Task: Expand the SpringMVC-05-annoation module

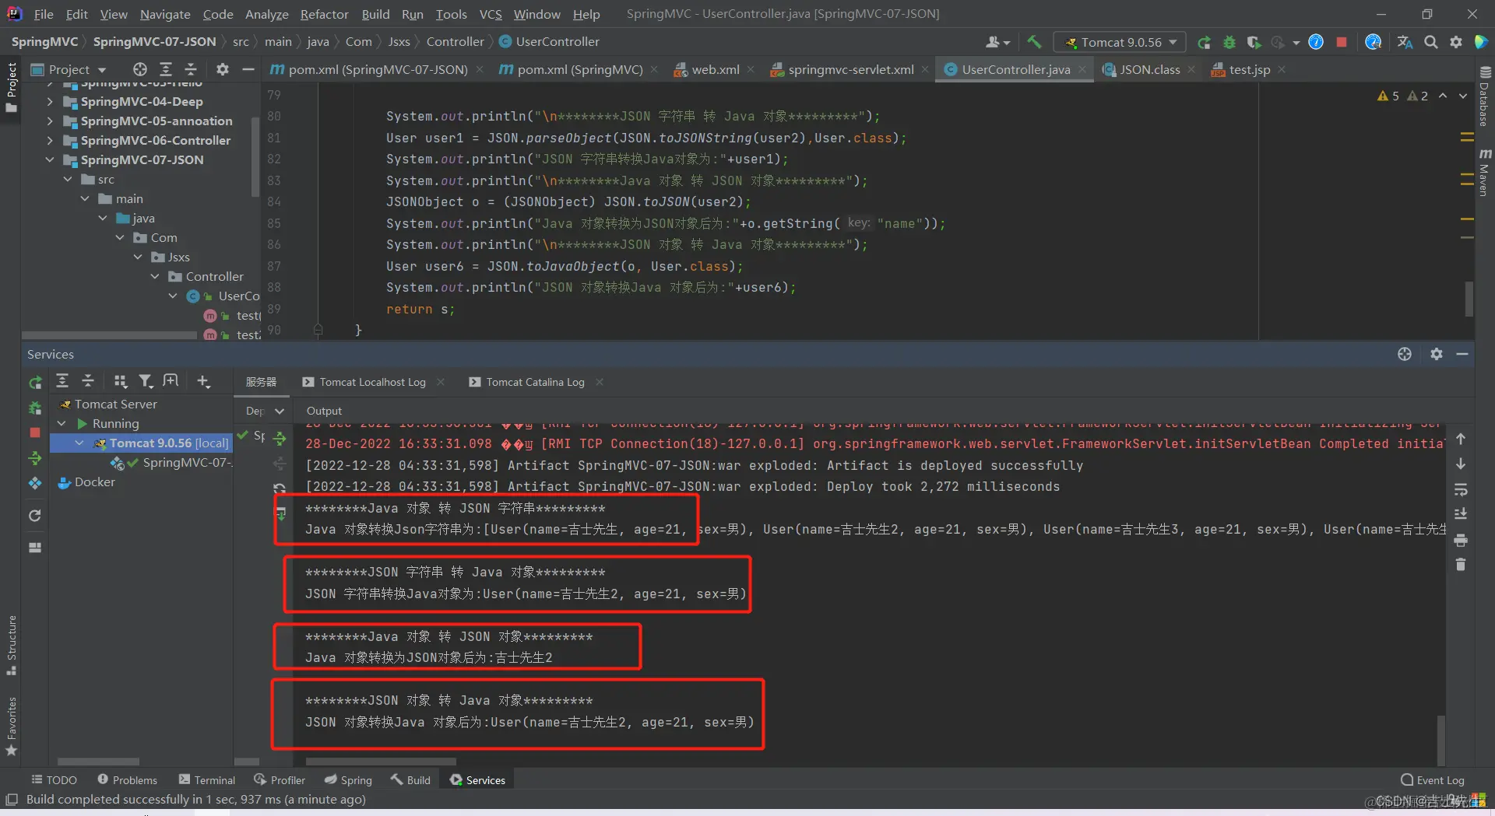Action: [50, 121]
